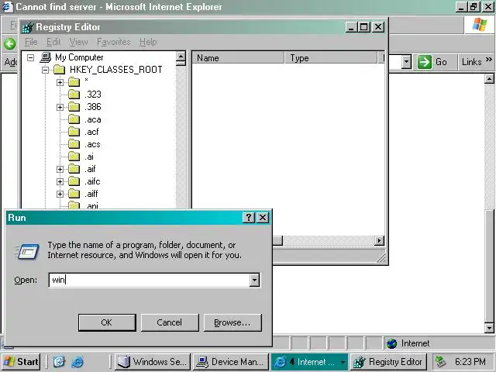
Task: Close the Run dialog
Action: pyautogui.click(x=263, y=217)
